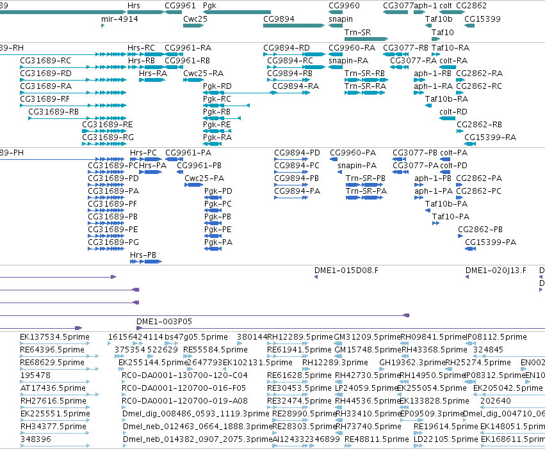Select protein CG2862-PB
This screenshot has height=449, width=545.
point(480,230)
